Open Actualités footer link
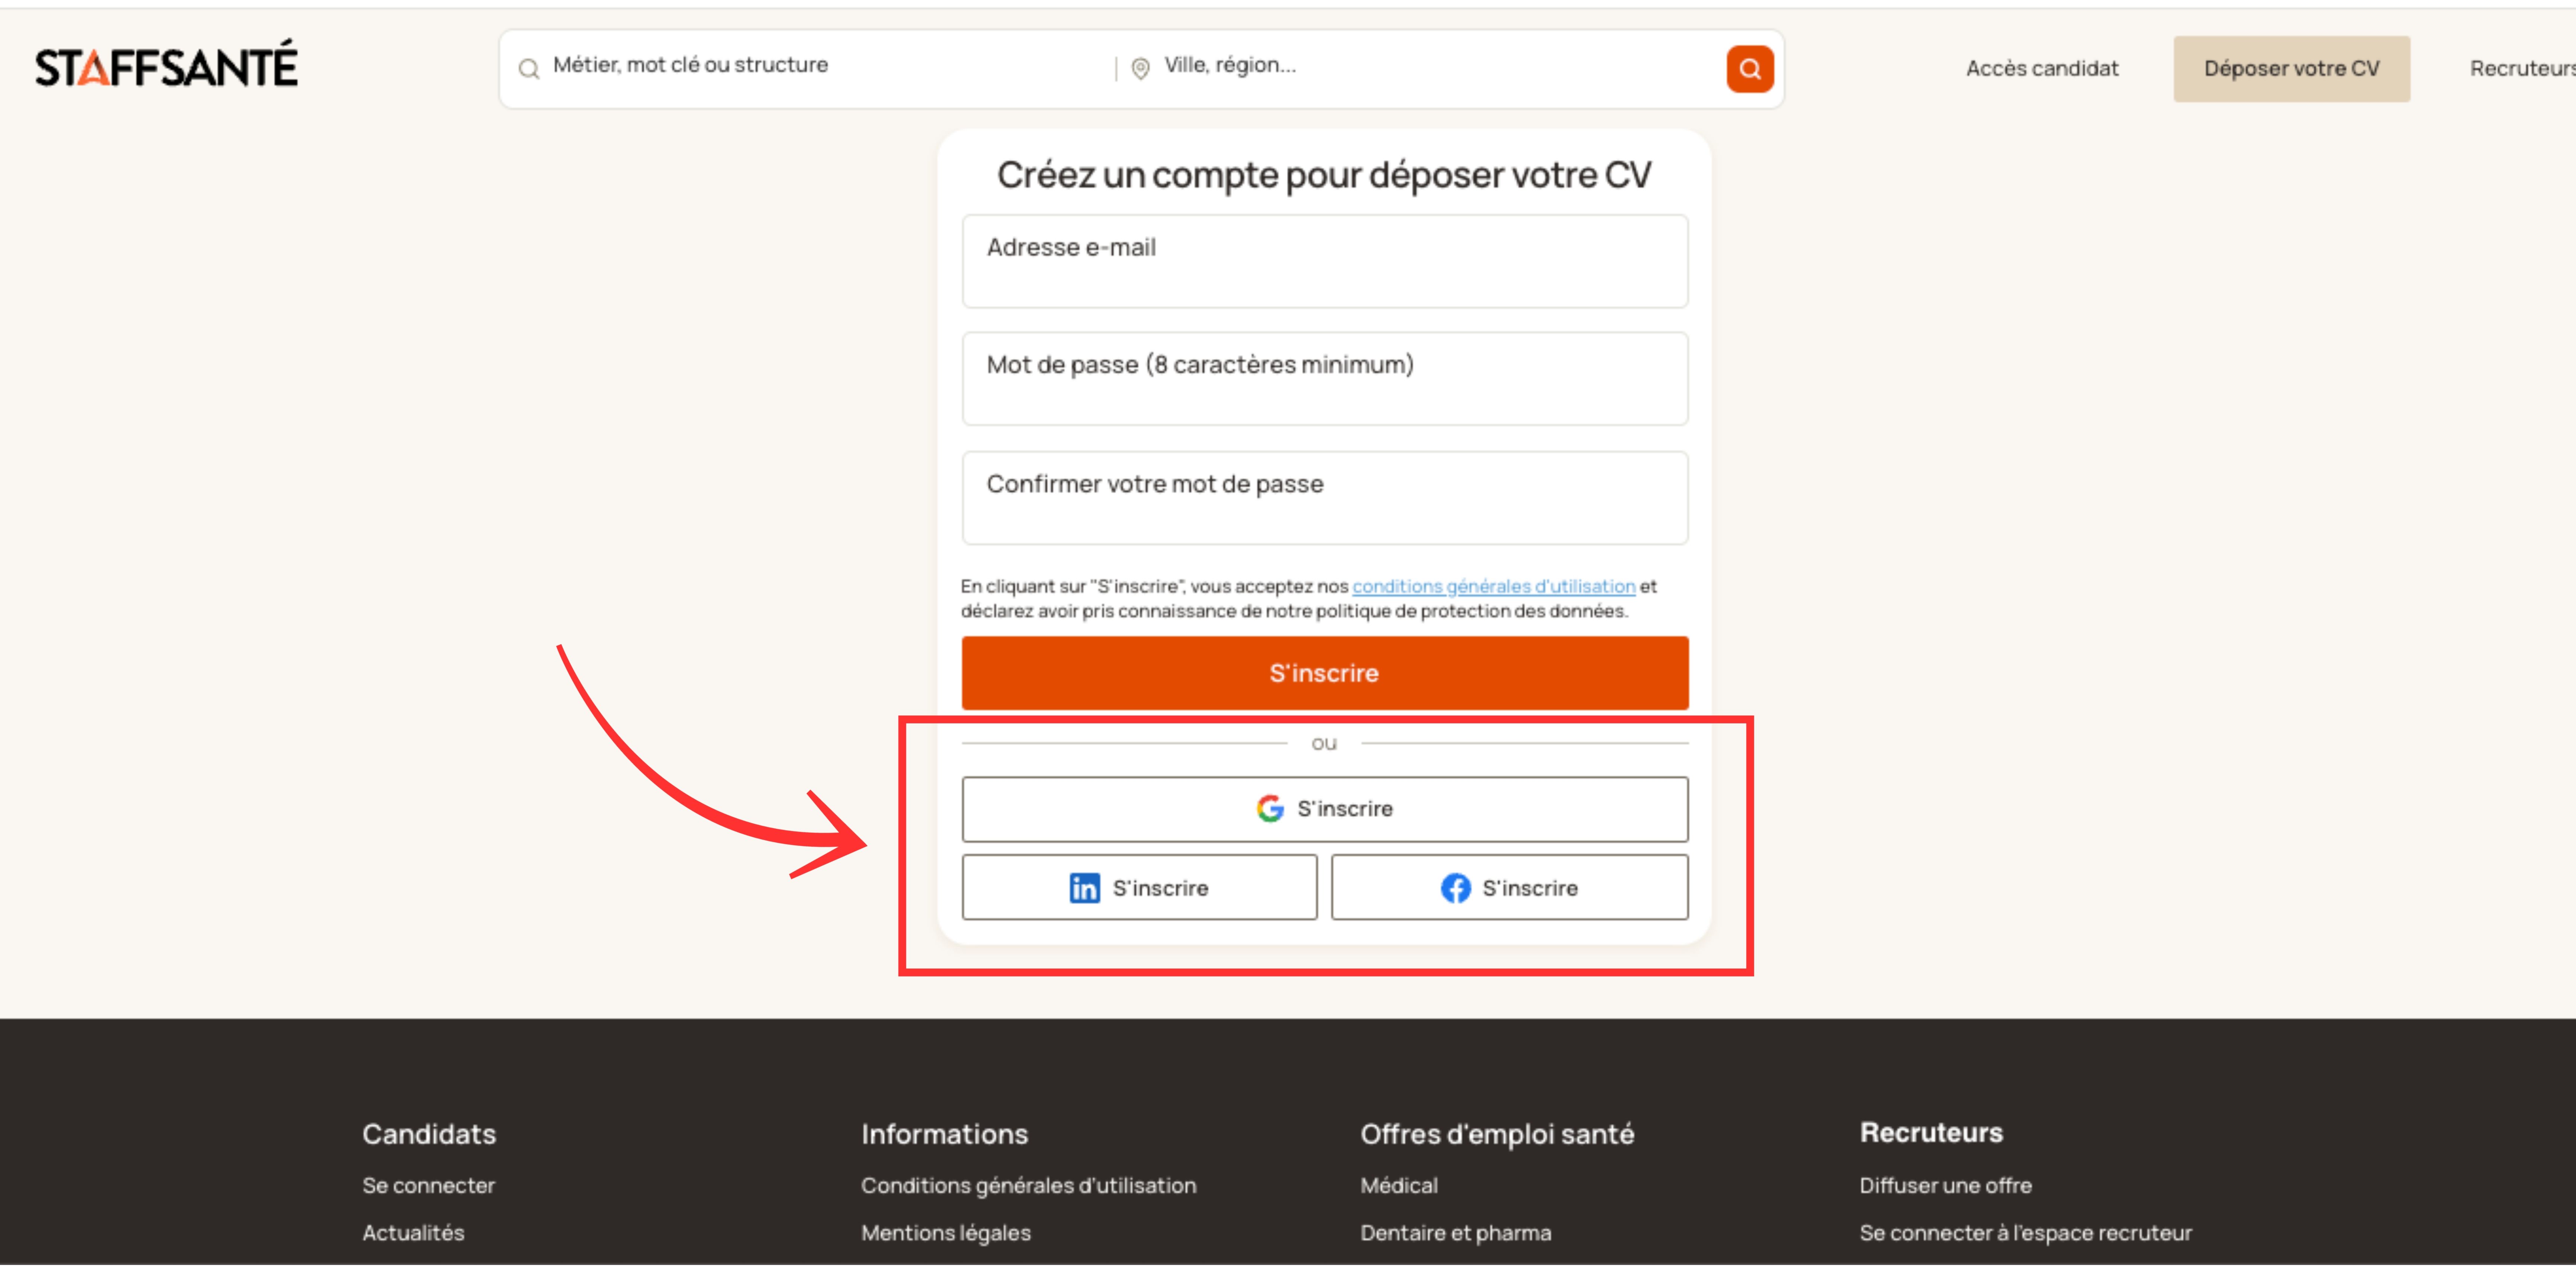 pyautogui.click(x=413, y=1233)
